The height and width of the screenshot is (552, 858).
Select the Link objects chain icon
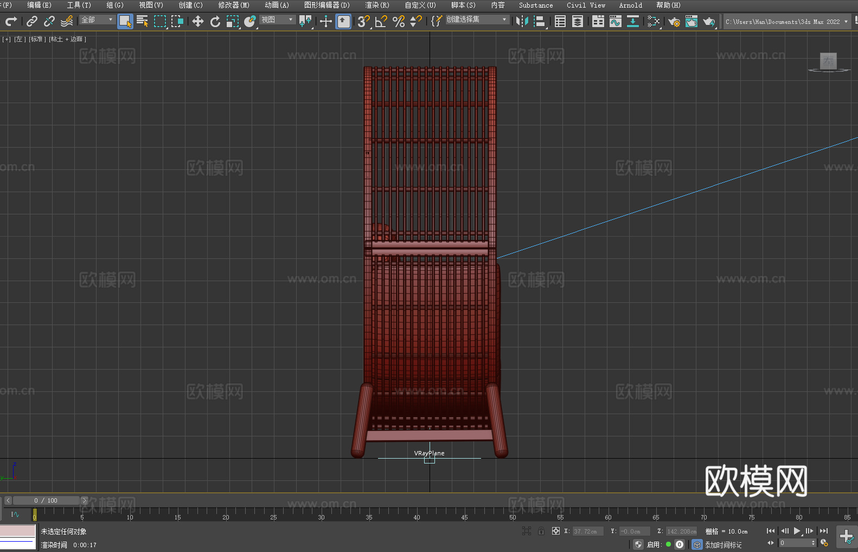click(x=32, y=21)
